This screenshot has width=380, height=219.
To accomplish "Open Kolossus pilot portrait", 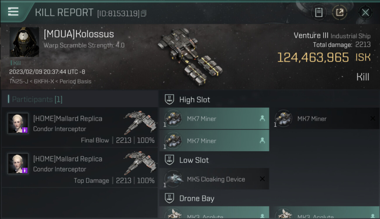I will 24,42.
